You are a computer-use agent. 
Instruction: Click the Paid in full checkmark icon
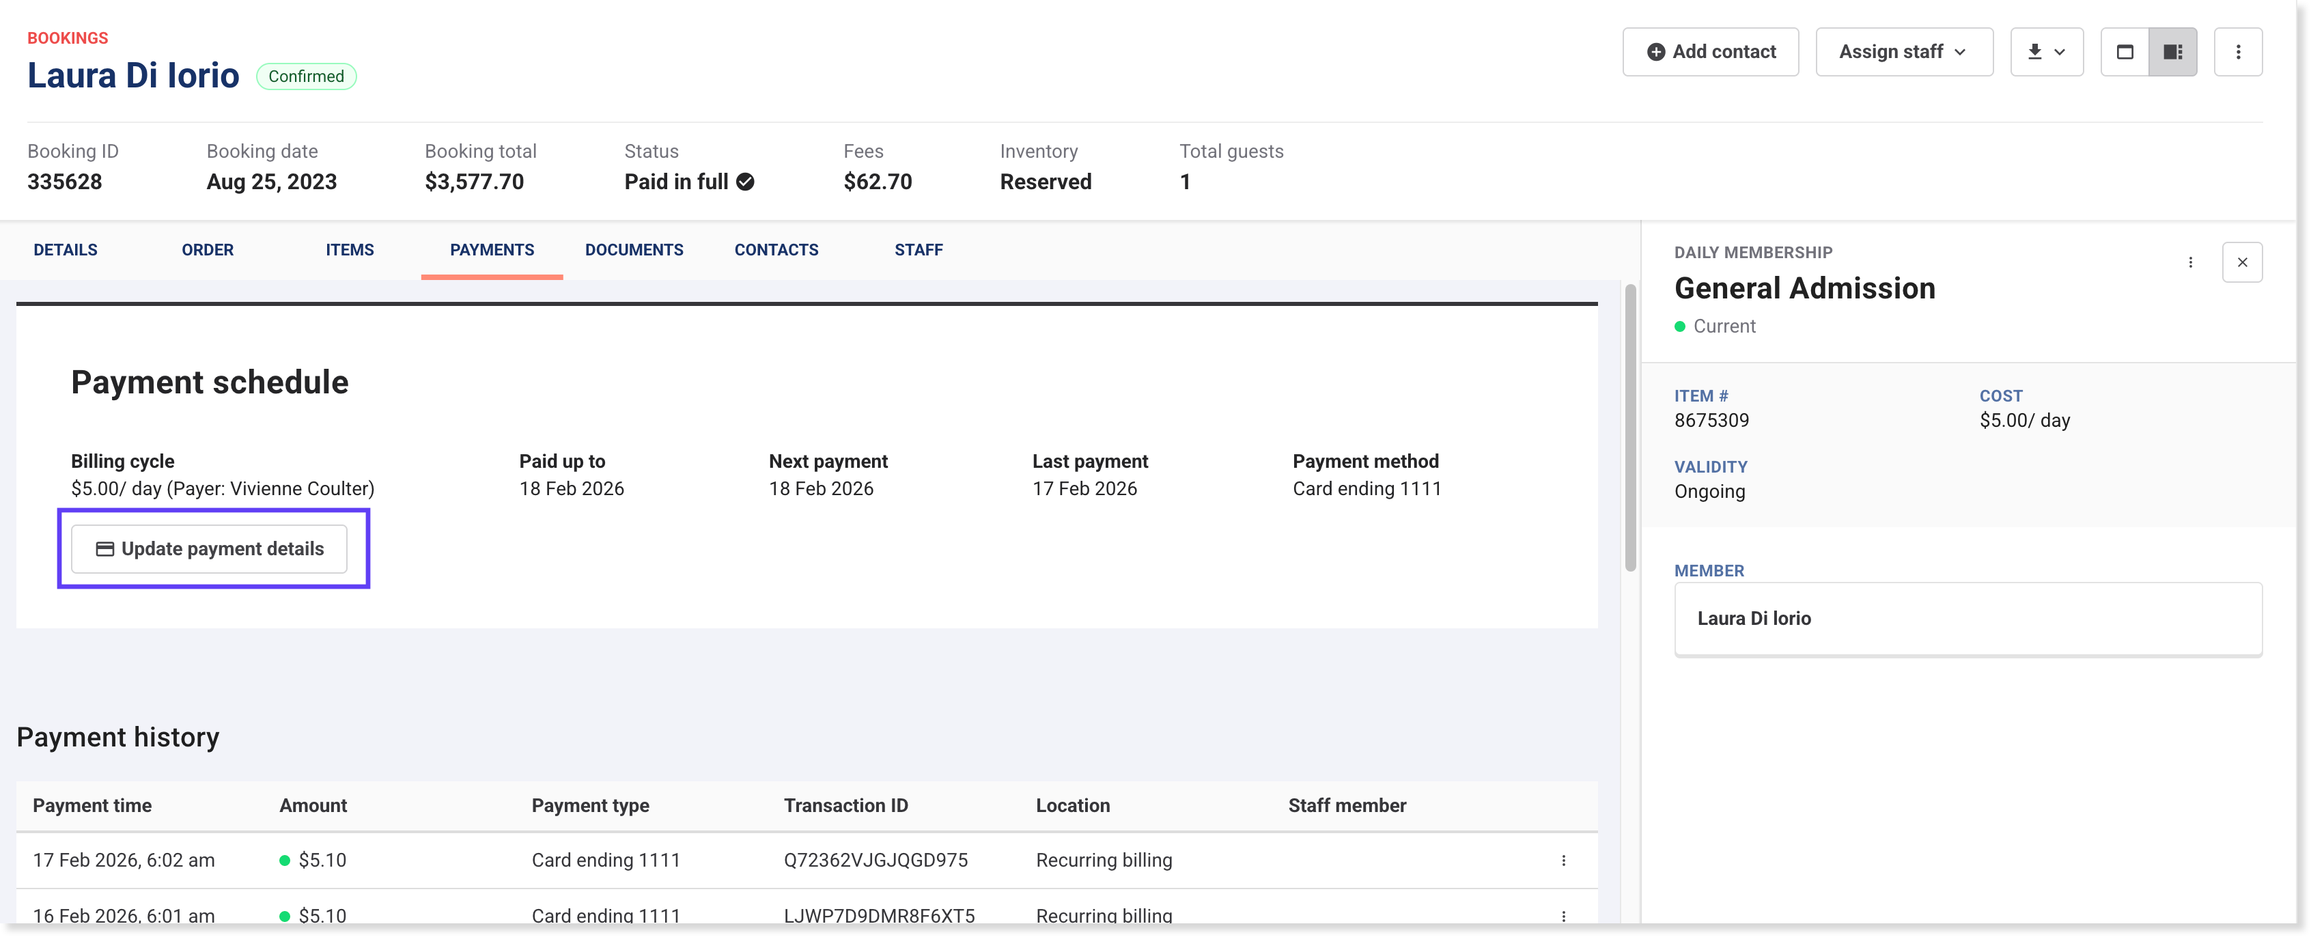[744, 182]
